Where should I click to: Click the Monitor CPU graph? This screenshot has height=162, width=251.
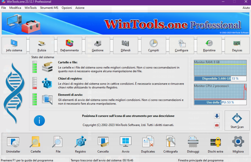click(x=220, y=91)
